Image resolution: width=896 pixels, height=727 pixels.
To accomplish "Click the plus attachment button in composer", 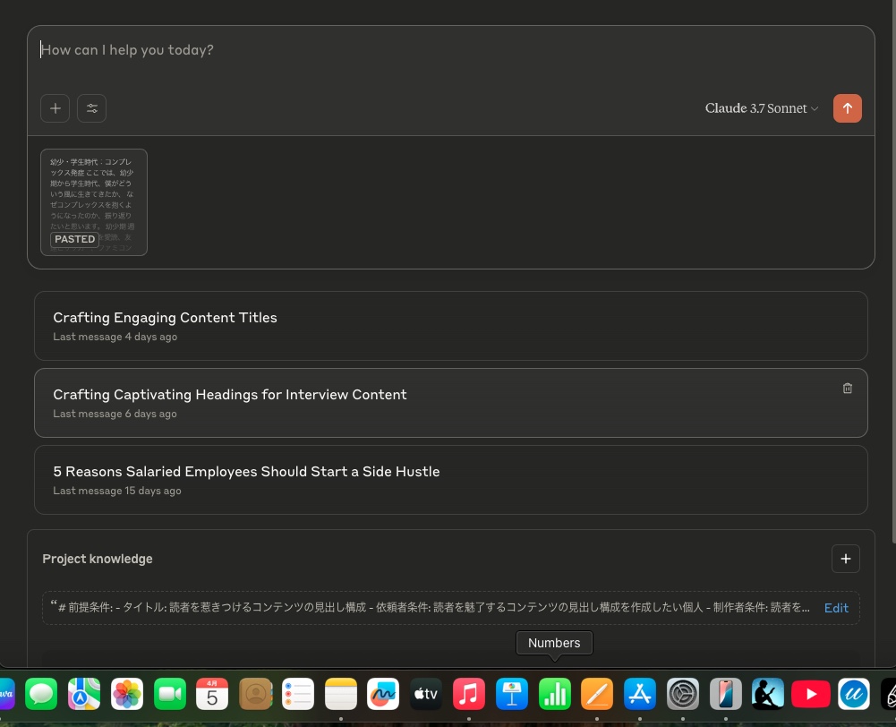I will [55, 108].
